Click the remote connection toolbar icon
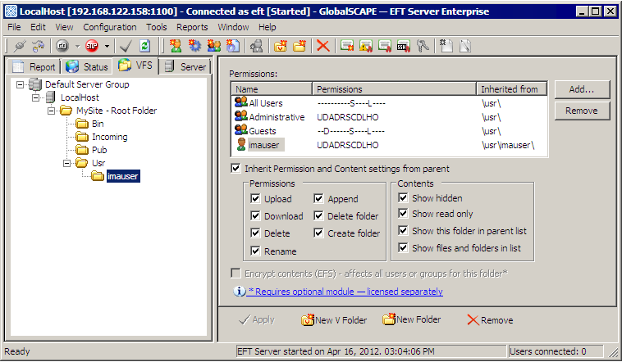 point(39,47)
